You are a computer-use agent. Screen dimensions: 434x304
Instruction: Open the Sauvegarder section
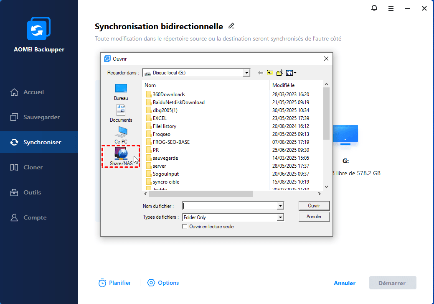[39, 117]
